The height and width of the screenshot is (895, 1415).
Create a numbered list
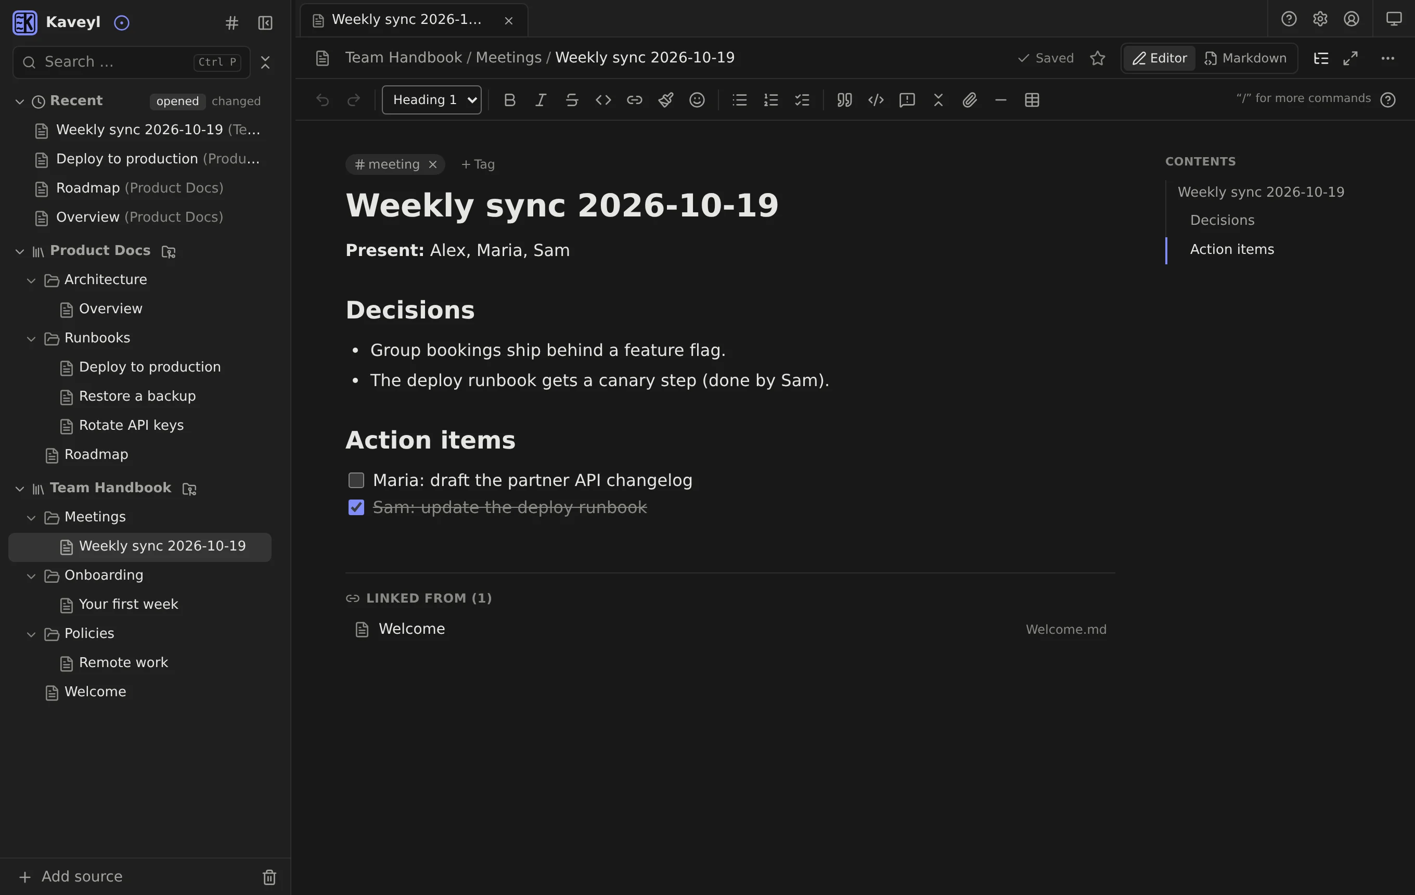tap(771, 100)
